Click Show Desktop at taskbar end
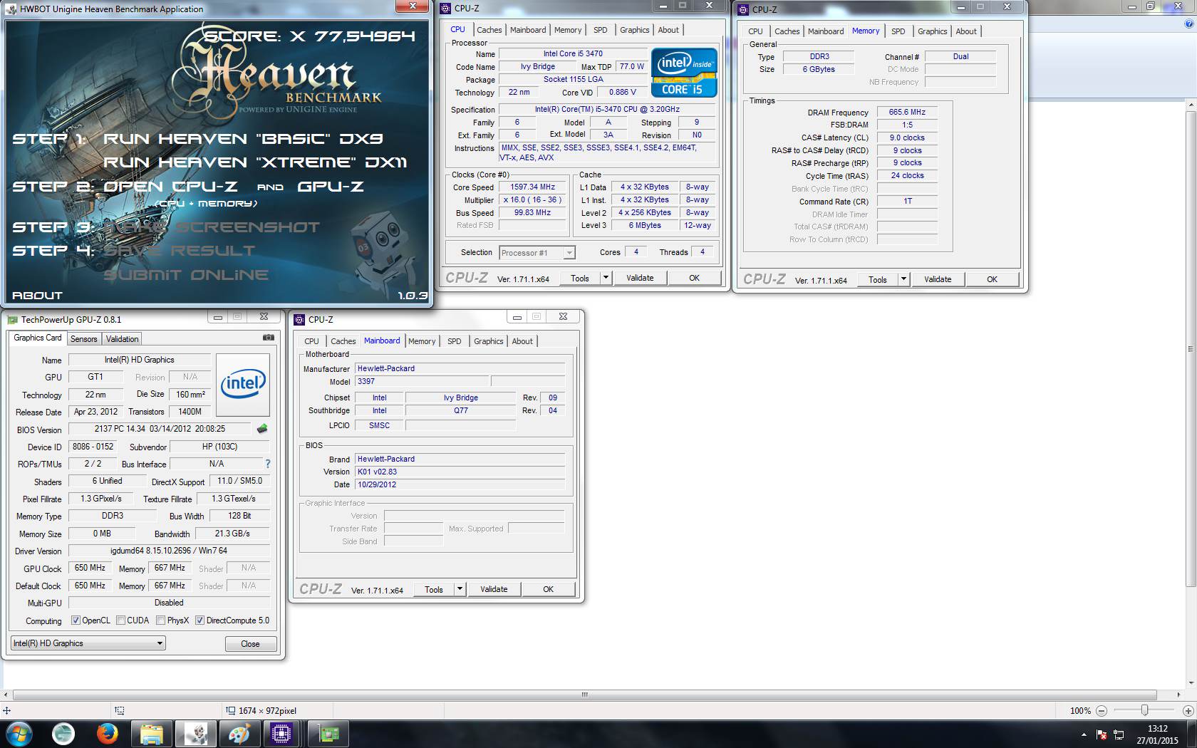The height and width of the screenshot is (748, 1197). pos(1192,734)
